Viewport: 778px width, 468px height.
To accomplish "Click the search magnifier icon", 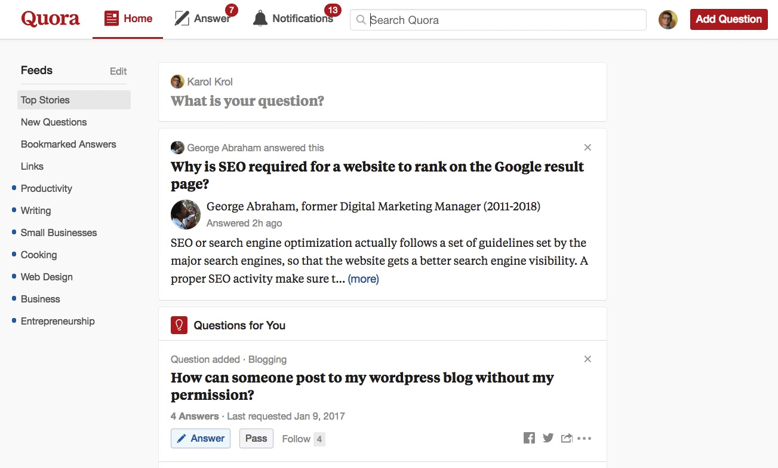I will pos(361,20).
